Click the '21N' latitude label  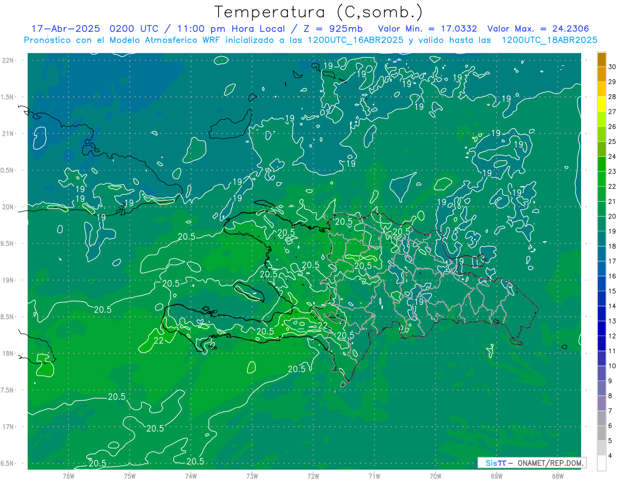point(8,133)
